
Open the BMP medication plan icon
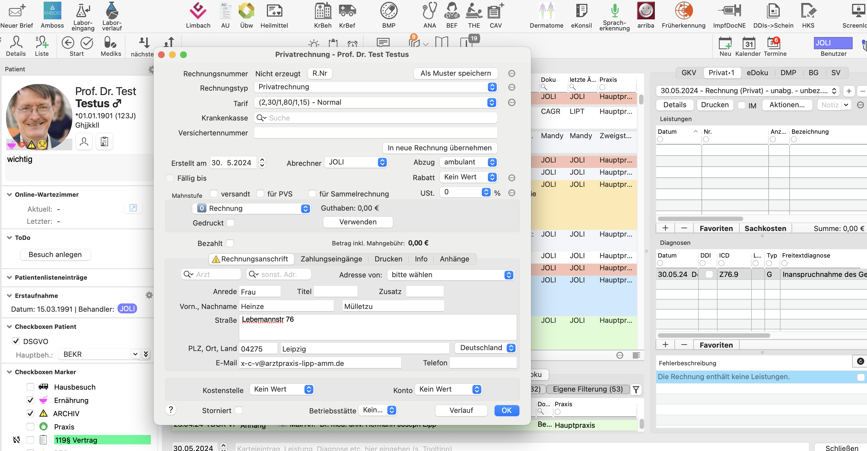pyautogui.click(x=389, y=15)
